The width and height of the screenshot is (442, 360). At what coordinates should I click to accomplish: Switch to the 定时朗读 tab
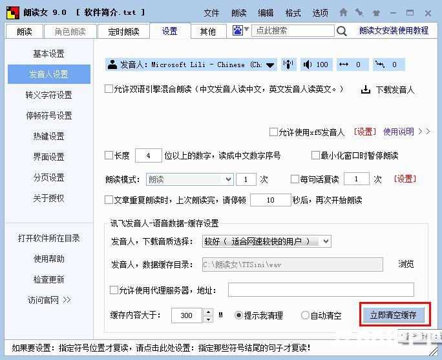[123, 31]
